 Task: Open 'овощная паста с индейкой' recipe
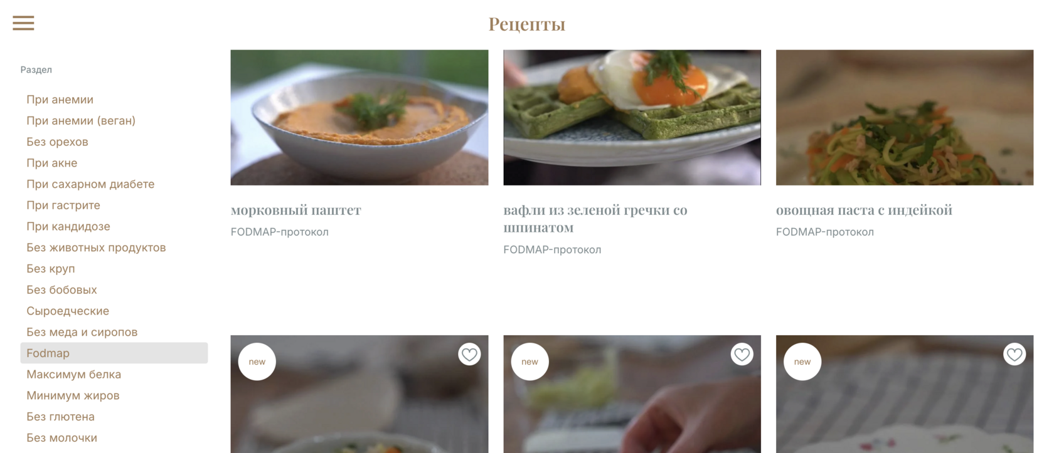tap(864, 210)
